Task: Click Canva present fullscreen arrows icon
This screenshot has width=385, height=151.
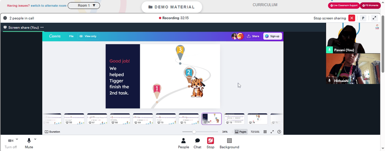Action: click(x=272, y=132)
